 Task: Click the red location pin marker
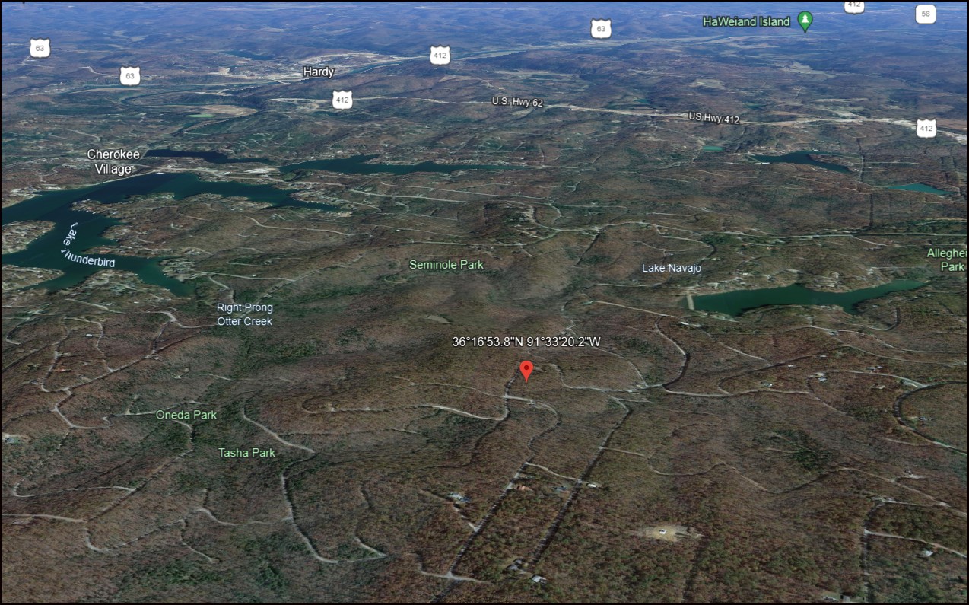526,371
